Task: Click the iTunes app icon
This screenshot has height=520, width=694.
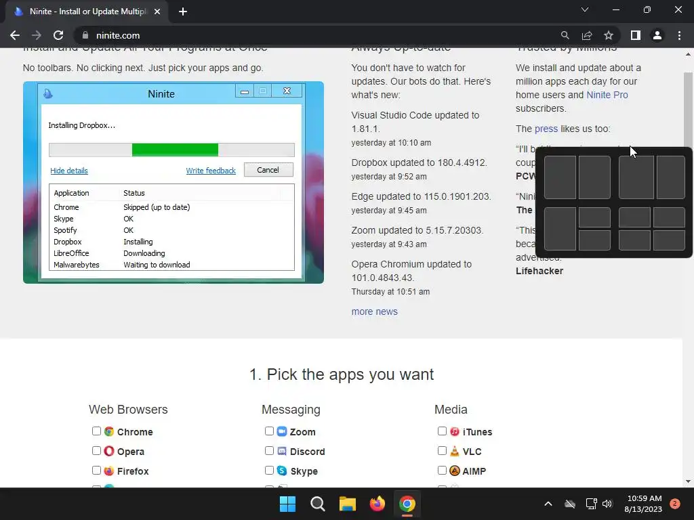Action: click(455, 431)
